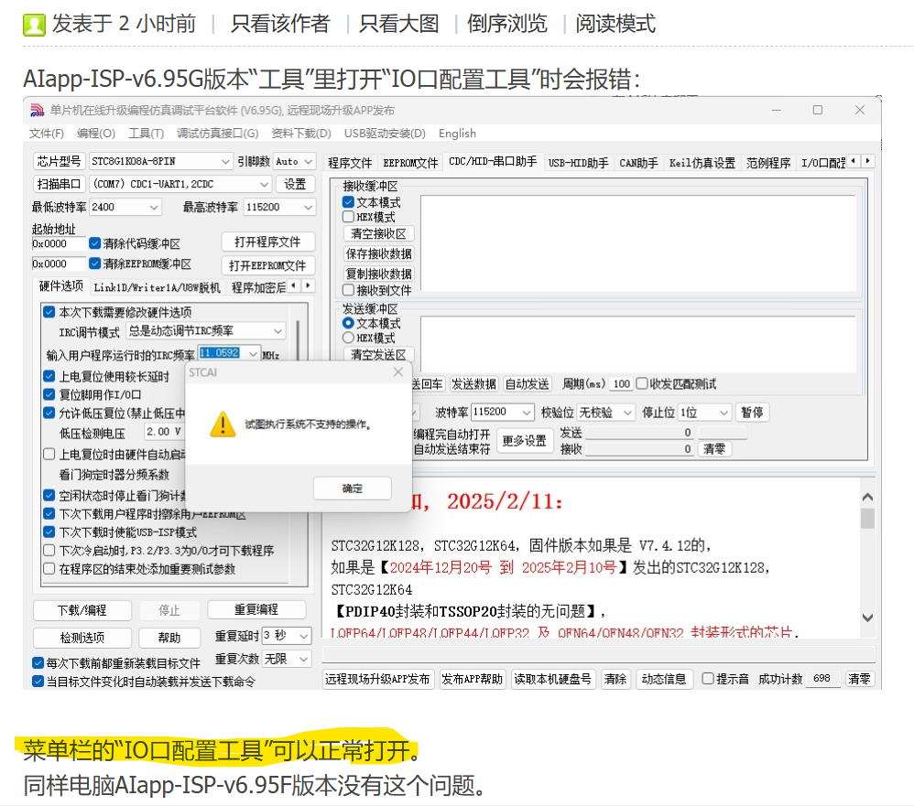Enable 收发匹配测试 checkbox
Screen dimensions: 914x806
(x=642, y=383)
